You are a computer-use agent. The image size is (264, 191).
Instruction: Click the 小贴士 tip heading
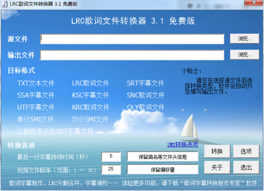coord(191,71)
